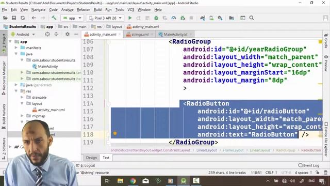
Task: Debug app with green bug icon
Action: pos(156,18)
